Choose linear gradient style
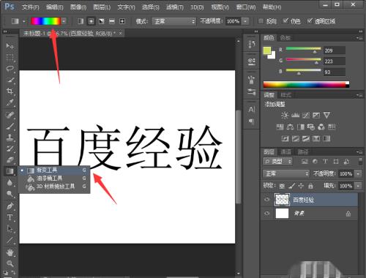Screen dimensions: 366x278 point(81,21)
